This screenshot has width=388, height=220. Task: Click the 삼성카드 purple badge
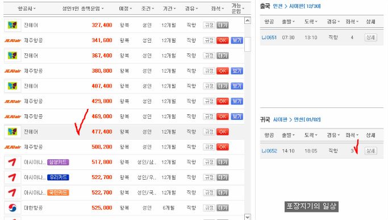coord(58,162)
